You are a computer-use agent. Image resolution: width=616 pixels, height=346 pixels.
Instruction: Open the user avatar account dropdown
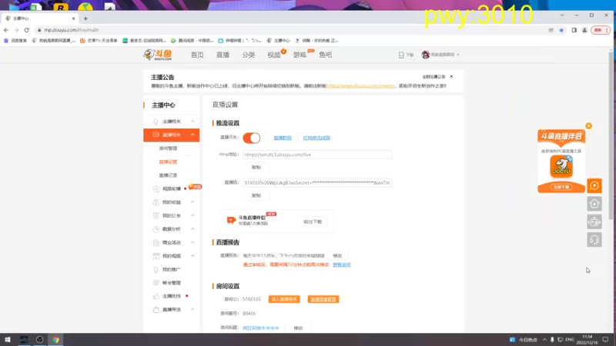pos(440,55)
